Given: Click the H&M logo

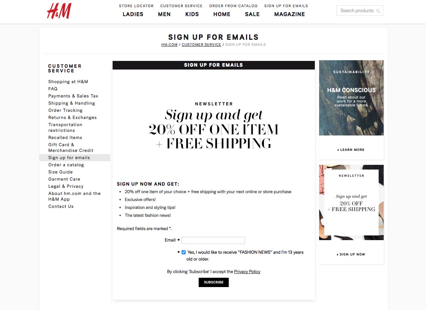Looking at the screenshot, I should point(59,11).
